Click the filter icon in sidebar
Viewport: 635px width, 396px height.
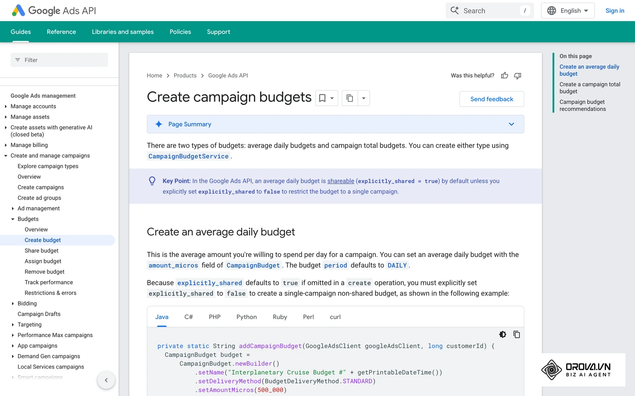click(x=17, y=60)
